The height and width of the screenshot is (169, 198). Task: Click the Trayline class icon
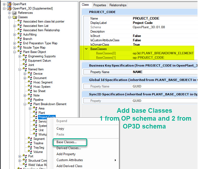coord(30,143)
